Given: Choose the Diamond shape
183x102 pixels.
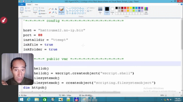Looking at the screenshot, I should coord(70,11).
